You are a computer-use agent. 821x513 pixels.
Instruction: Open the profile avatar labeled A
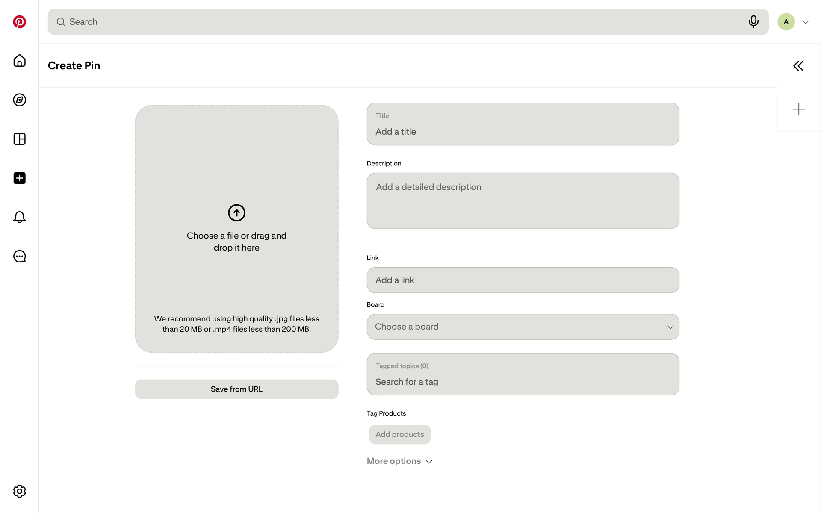pos(786,22)
